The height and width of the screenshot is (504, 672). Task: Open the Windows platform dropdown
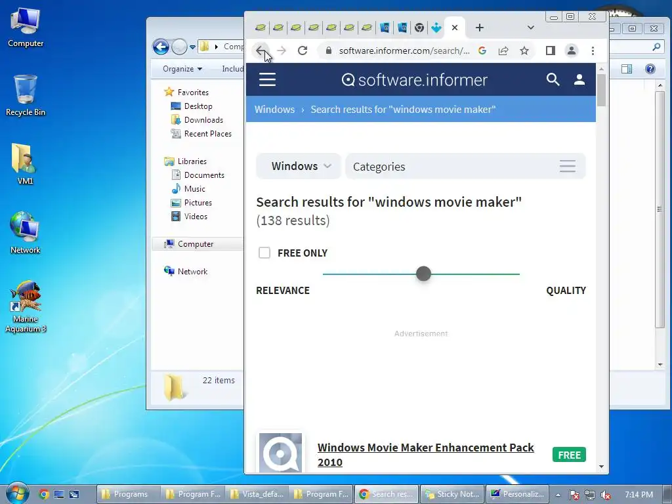click(299, 166)
